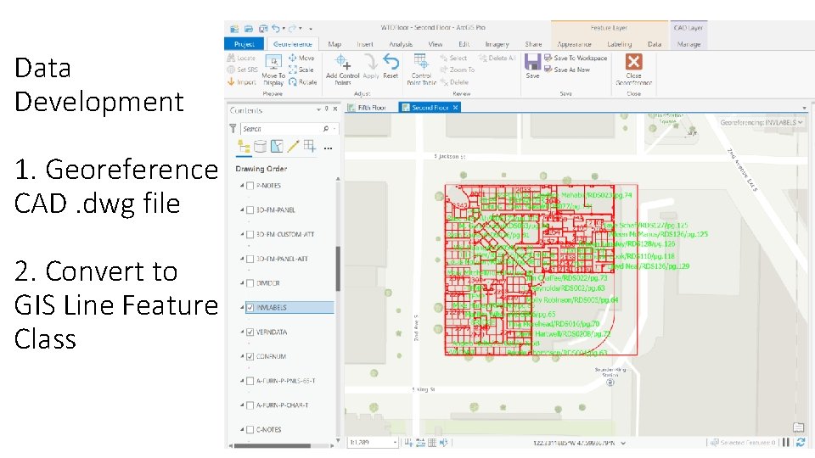Toggle the C-NOTES layer checkbox
This screenshot has height=458, width=815.
(x=250, y=429)
